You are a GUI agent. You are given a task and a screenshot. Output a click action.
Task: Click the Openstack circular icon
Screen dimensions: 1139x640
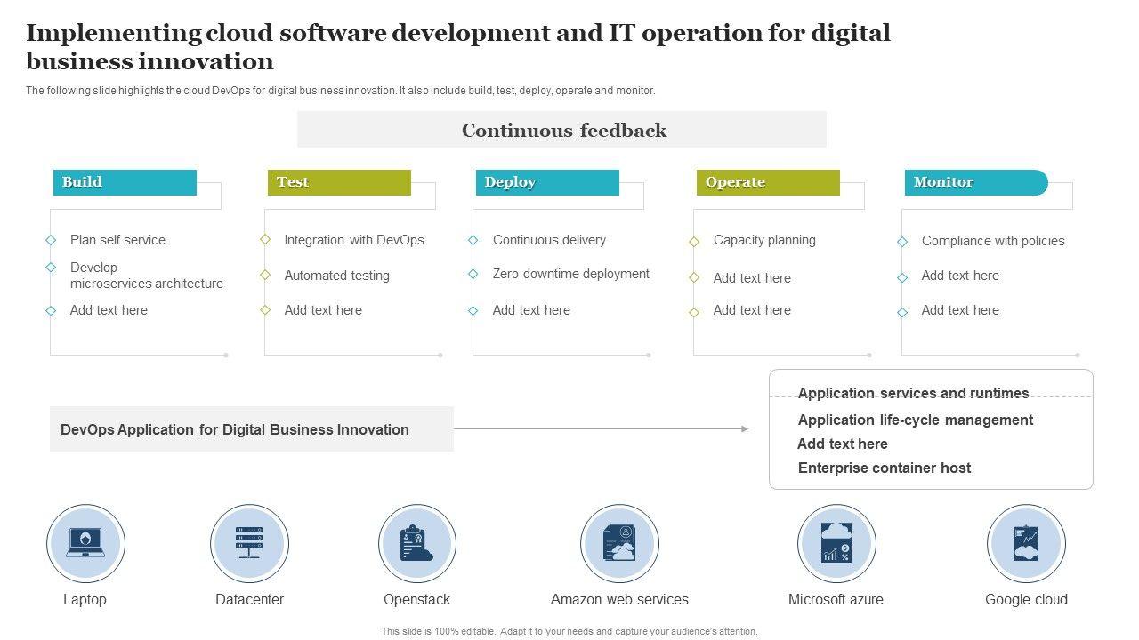click(416, 543)
